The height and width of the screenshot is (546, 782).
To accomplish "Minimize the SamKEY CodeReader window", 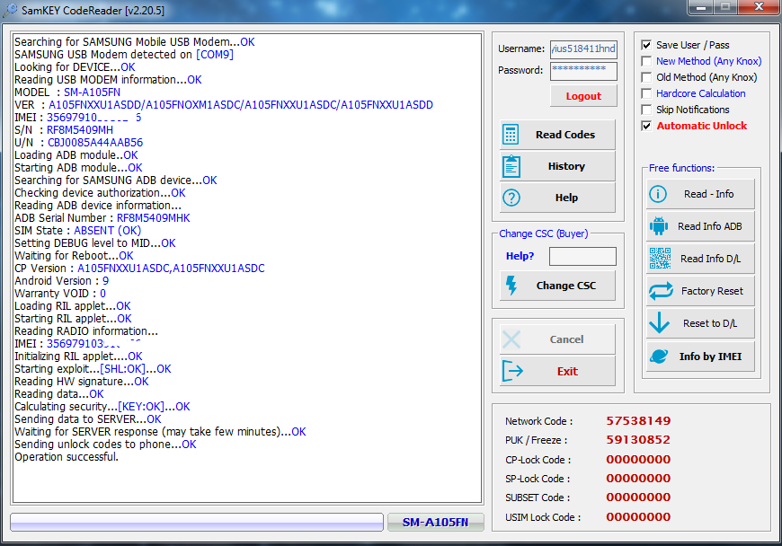I will [701, 7].
